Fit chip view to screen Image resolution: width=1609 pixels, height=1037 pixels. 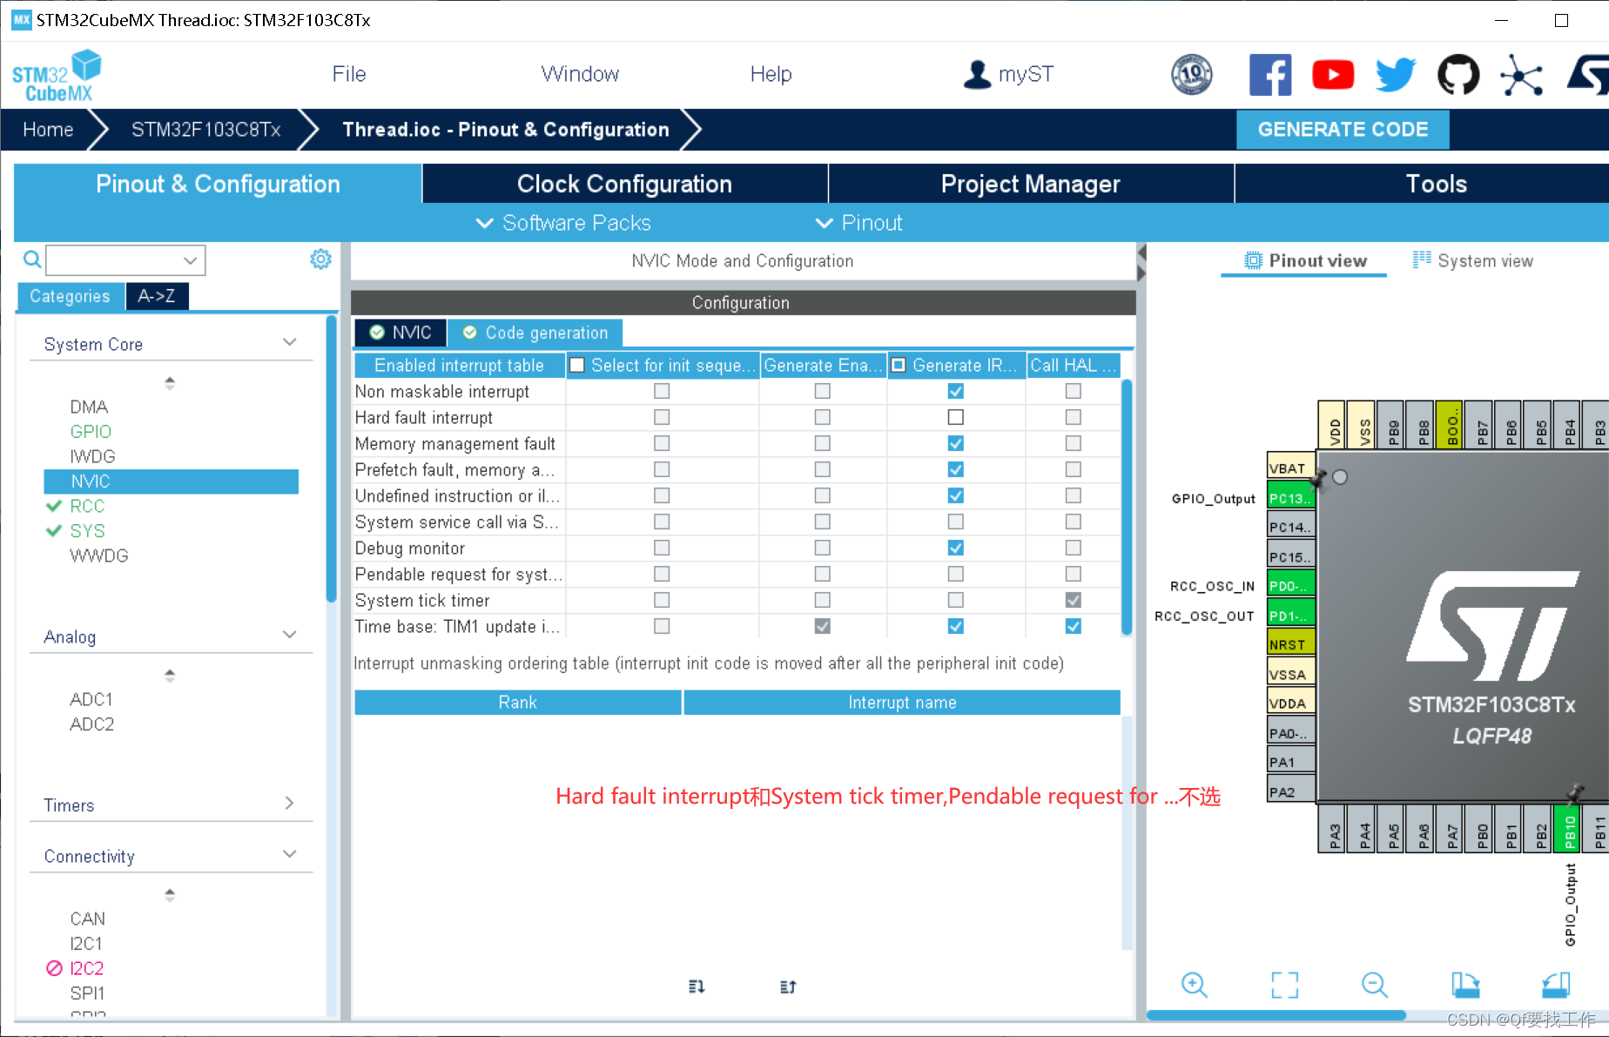1284,985
